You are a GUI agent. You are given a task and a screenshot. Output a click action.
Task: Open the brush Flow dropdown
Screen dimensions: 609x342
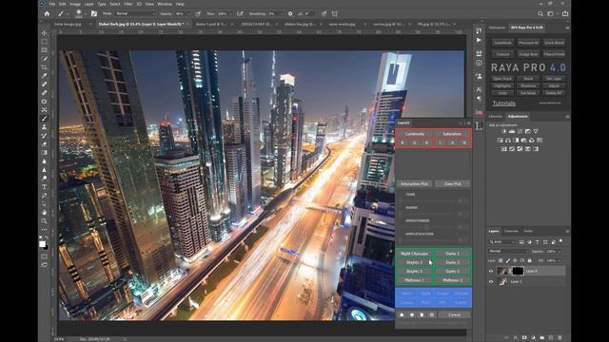coord(230,13)
